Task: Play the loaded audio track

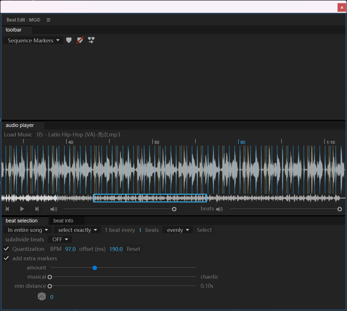Action: click(x=22, y=209)
